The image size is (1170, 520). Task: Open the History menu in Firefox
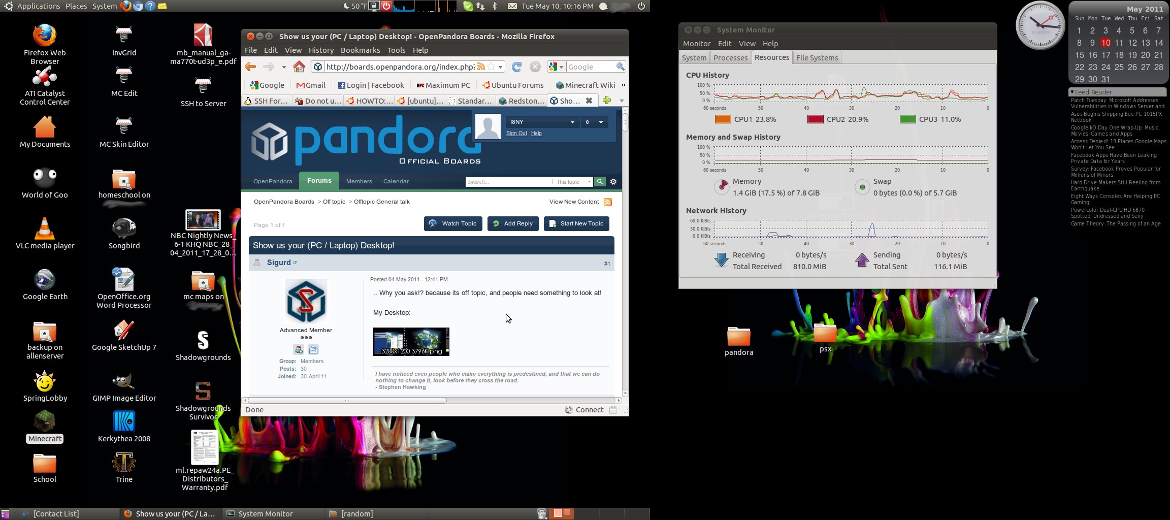[321, 50]
